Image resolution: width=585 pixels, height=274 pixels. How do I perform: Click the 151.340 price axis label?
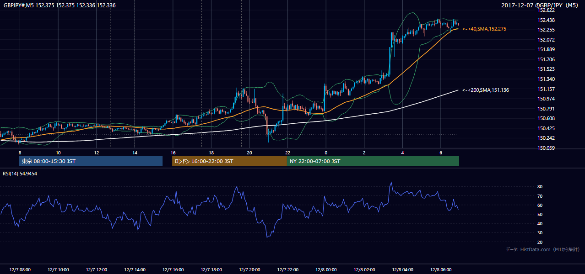(546, 79)
